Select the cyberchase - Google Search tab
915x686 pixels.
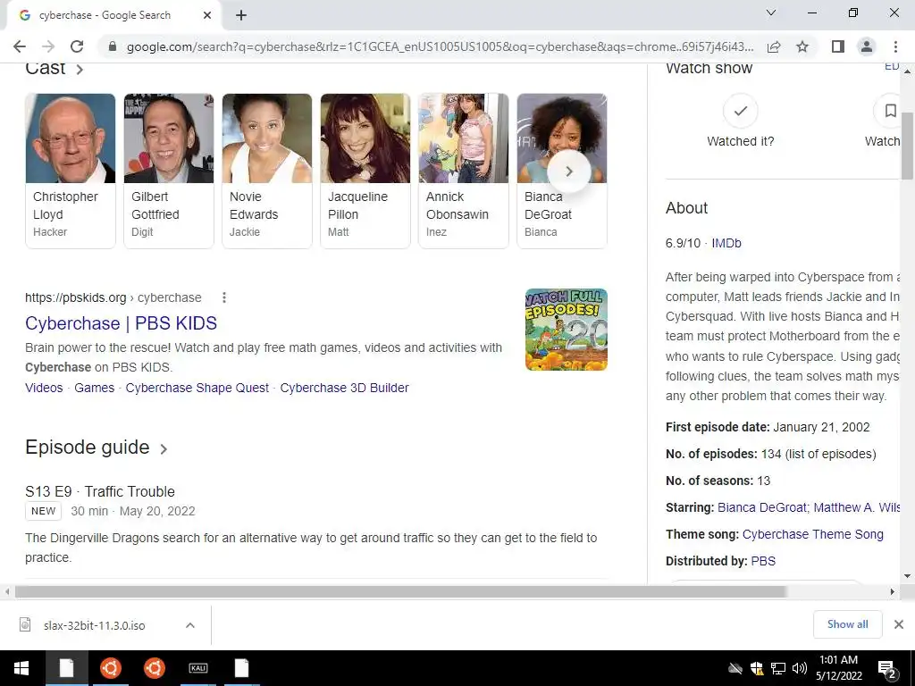tap(105, 15)
